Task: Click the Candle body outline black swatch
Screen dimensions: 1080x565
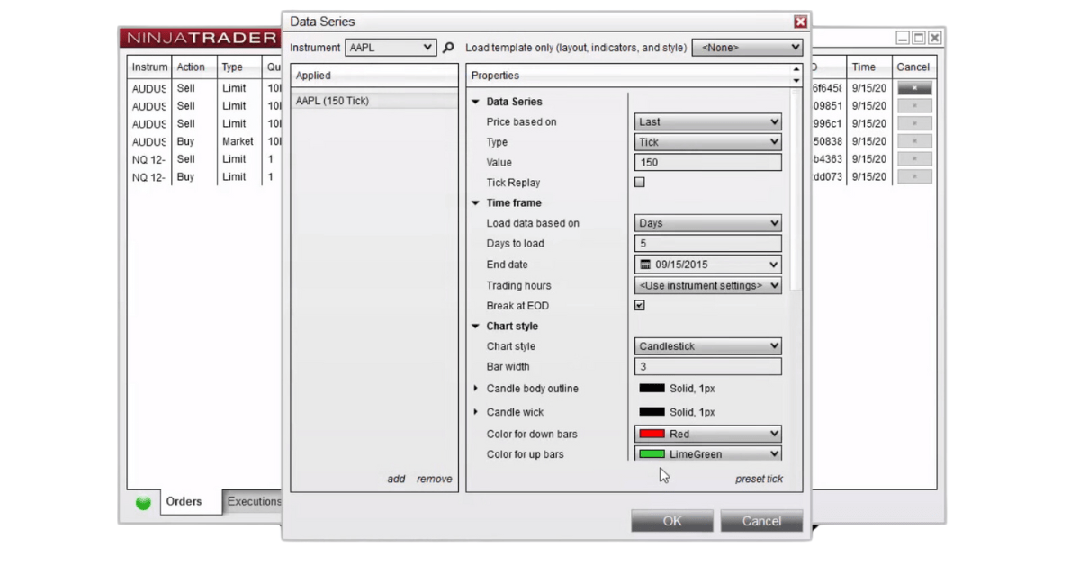Action: point(652,389)
